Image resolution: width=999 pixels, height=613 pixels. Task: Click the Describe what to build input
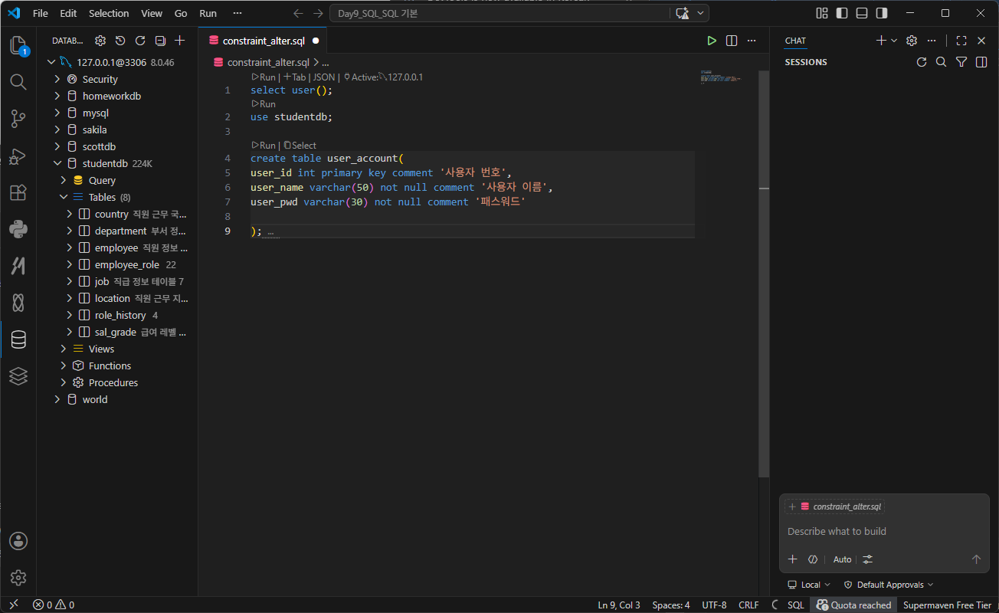[884, 531]
